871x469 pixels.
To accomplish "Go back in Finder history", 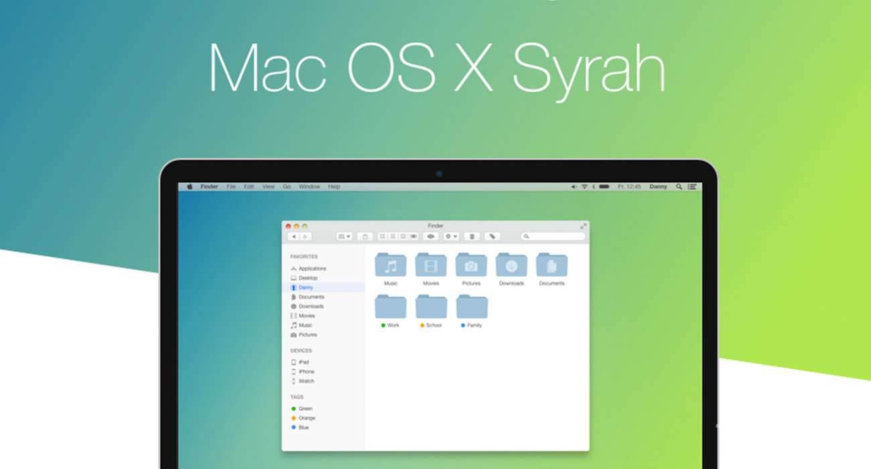I will pyautogui.click(x=293, y=237).
